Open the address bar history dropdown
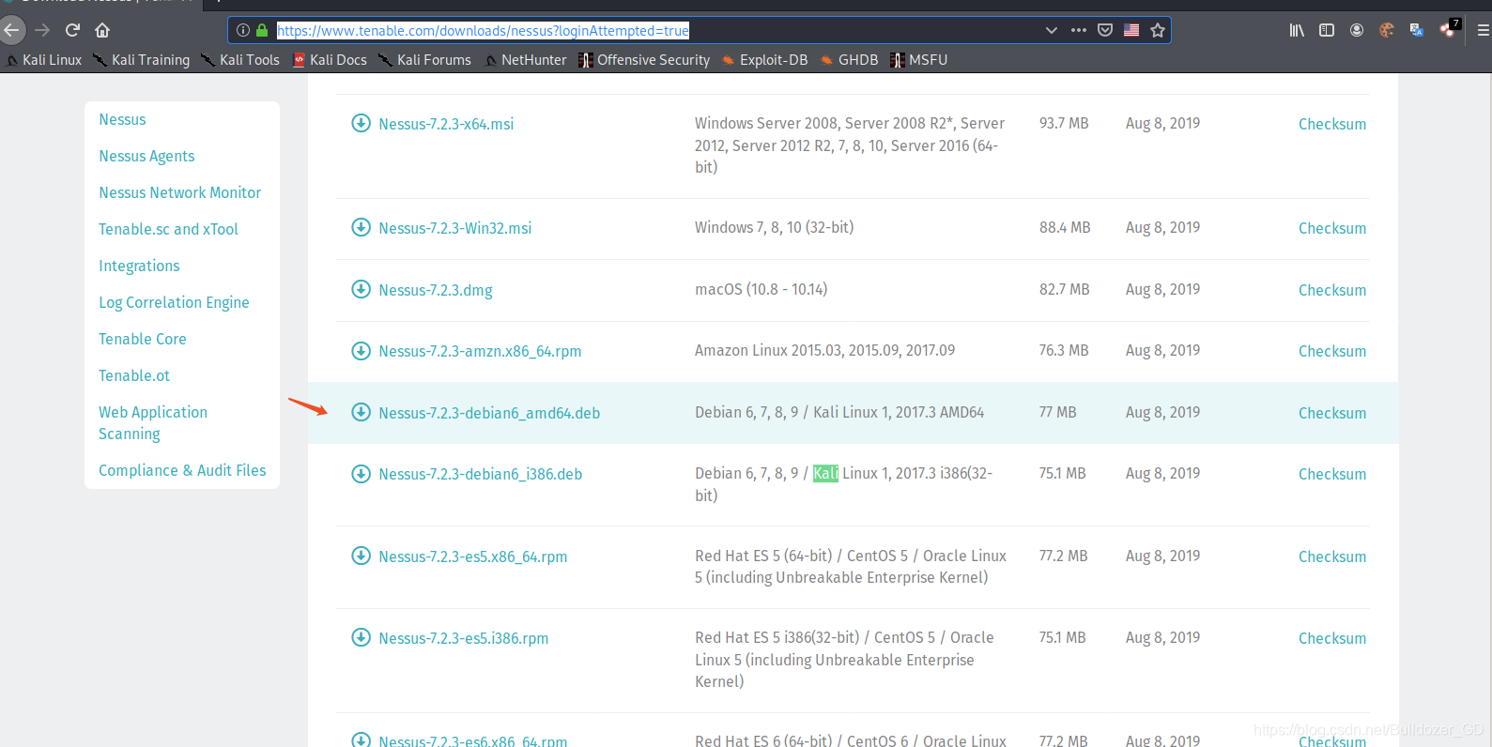 point(1052,30)
